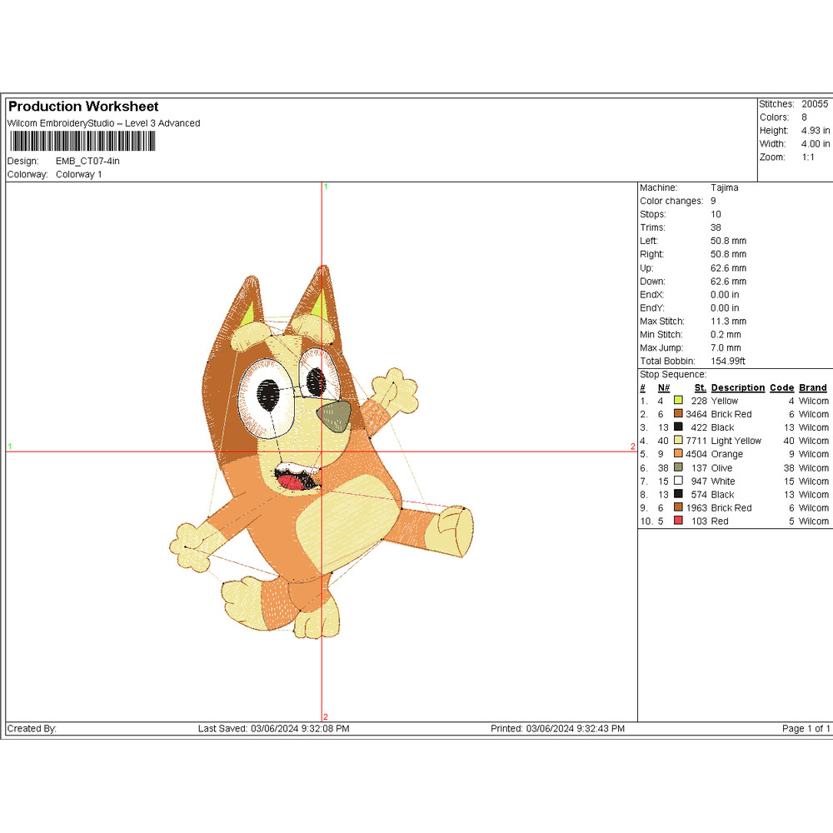Click the St. column header
833x833 pixels.
(x=700, y=387)
